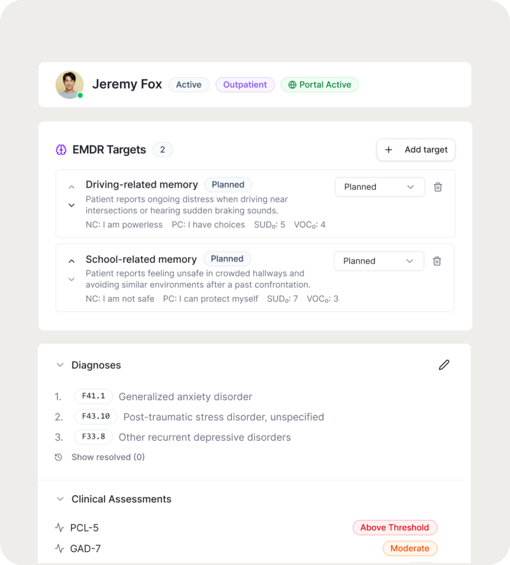Delete the School-related memory target

click(437, 261)
